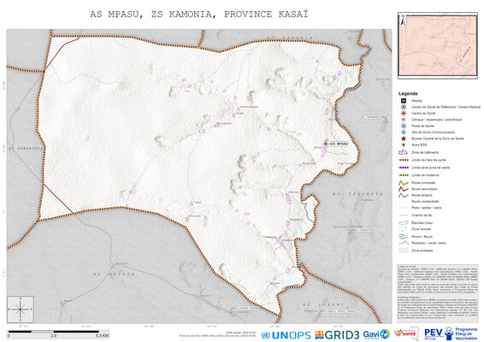
Task: Click the blue Poste de Santé legend symbol
Action: (x=403, y=126)
